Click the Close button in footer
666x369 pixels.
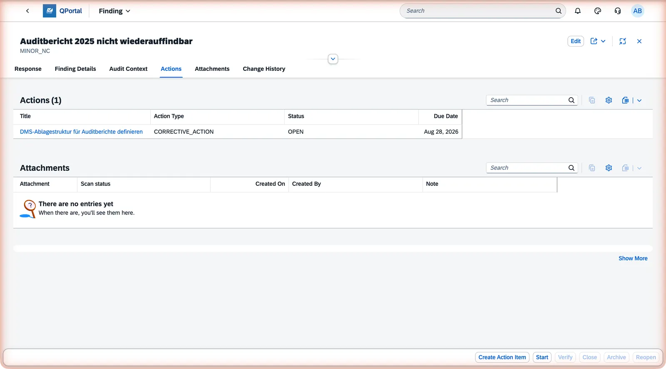(x=590, y=357)
